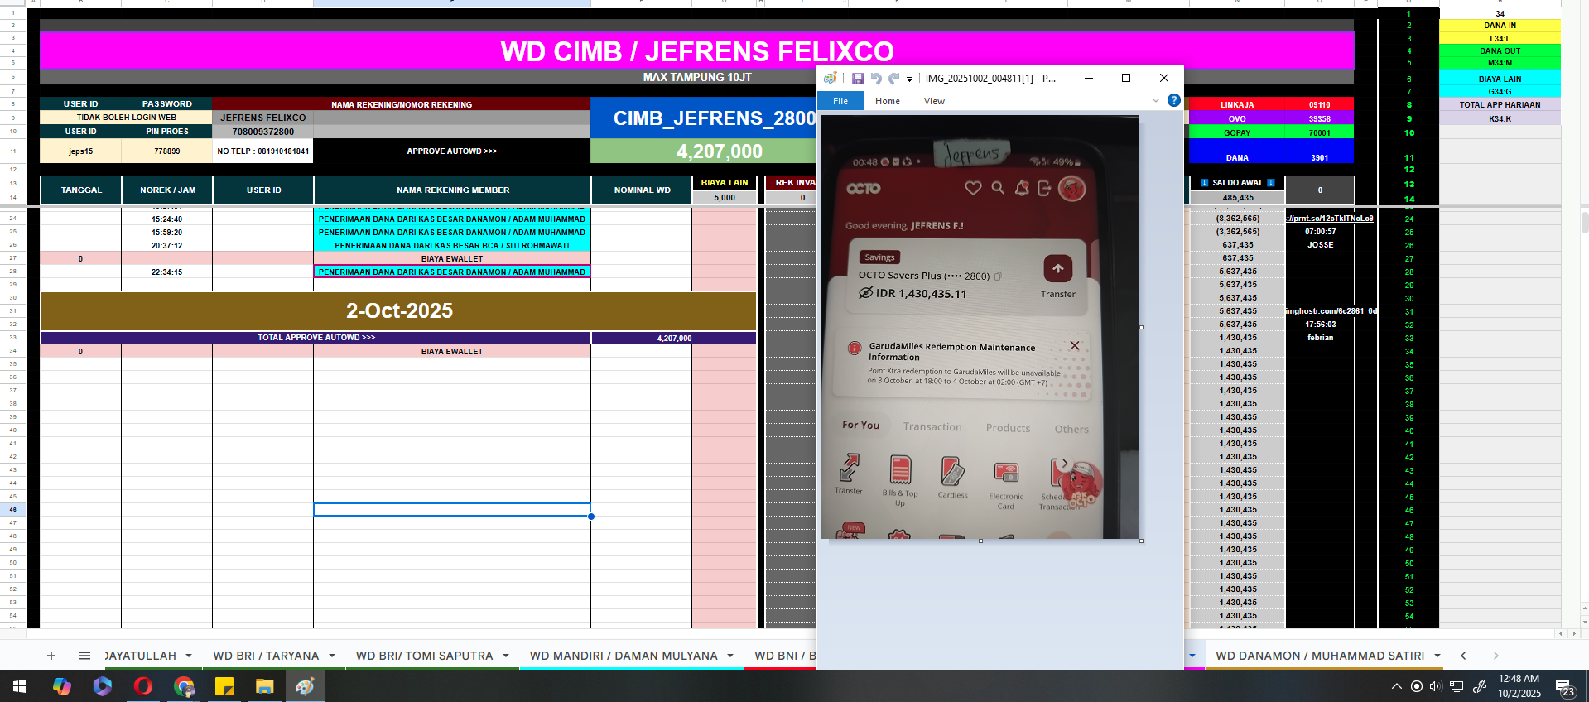Select the jeps15 user ID cell
This screenshot has width=1589, height=702.
[x=81, y=151]
